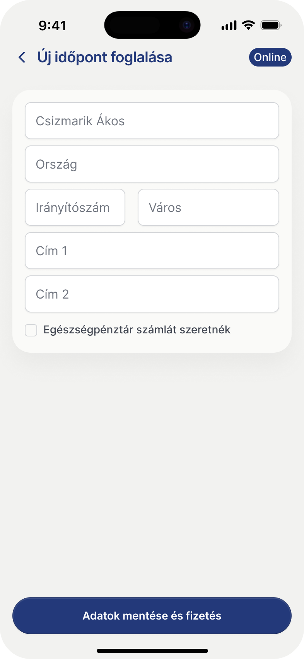Image resolution: width=304 pixels, height=659 pixels.
Task: Click into the Irányítószám postal code field
Action: point(75,207)
